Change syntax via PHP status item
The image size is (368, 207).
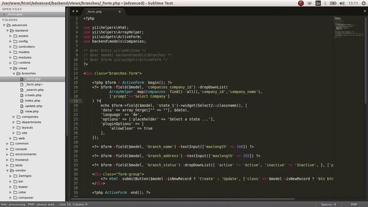354,205
